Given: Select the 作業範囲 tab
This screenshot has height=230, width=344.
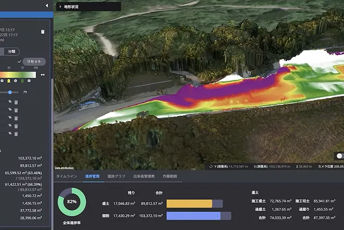Looking at the screenshot, I should click(170, 177).
